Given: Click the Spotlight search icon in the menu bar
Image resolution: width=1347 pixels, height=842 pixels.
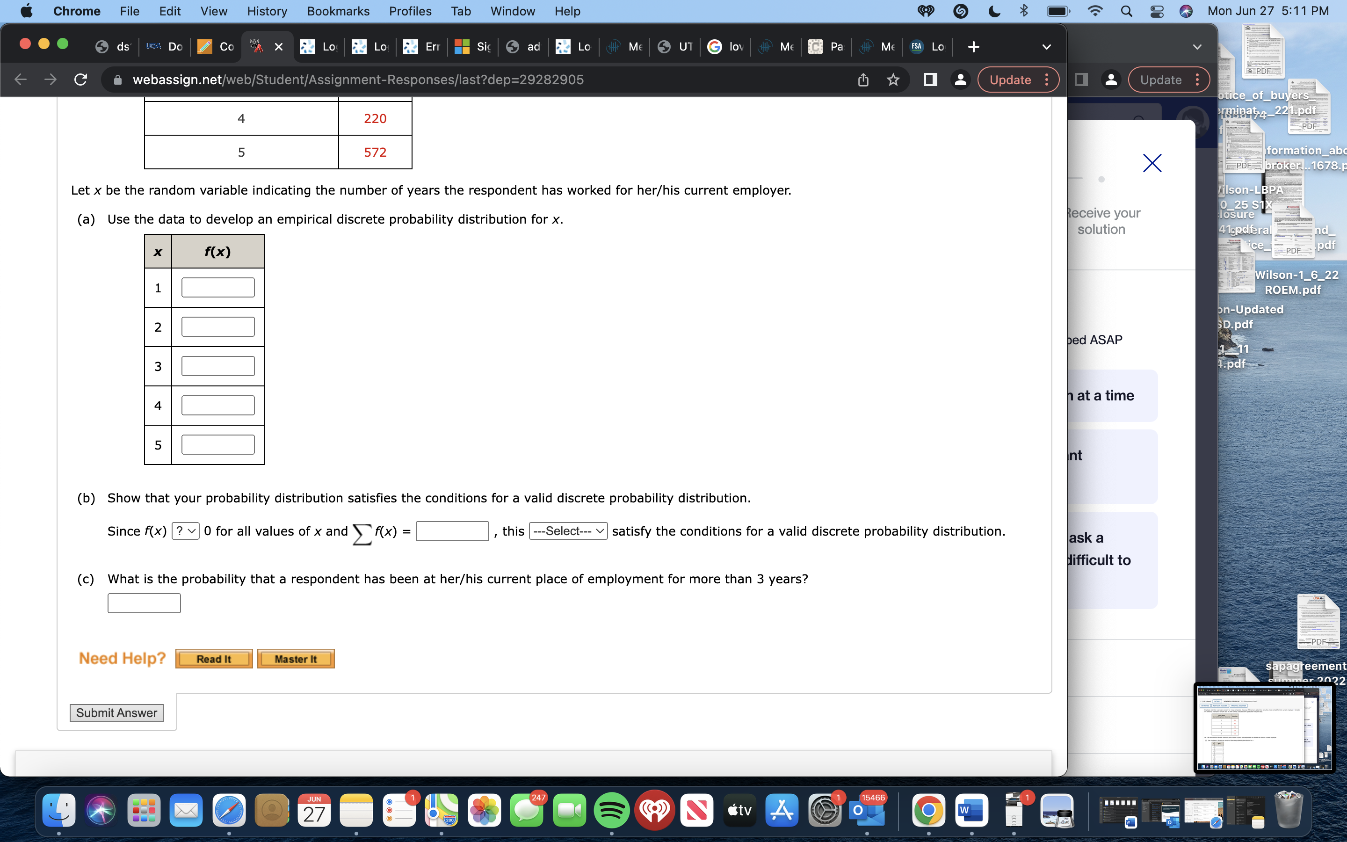Looking at the screenshot, I should [1127, 11].
